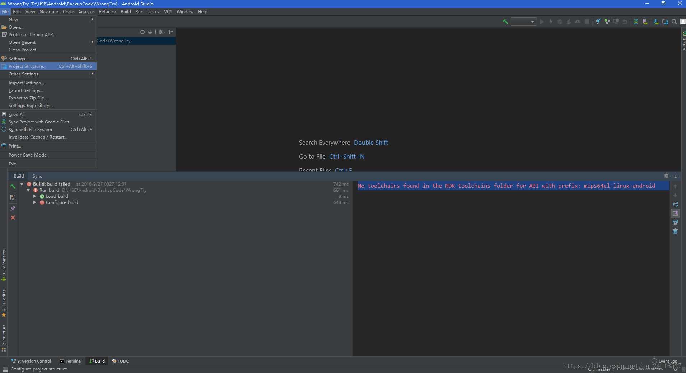Toggle Soft-Wrap in build output
This screenshot has height=373, width=686.
pyautogui.click(x=675, y=204)
